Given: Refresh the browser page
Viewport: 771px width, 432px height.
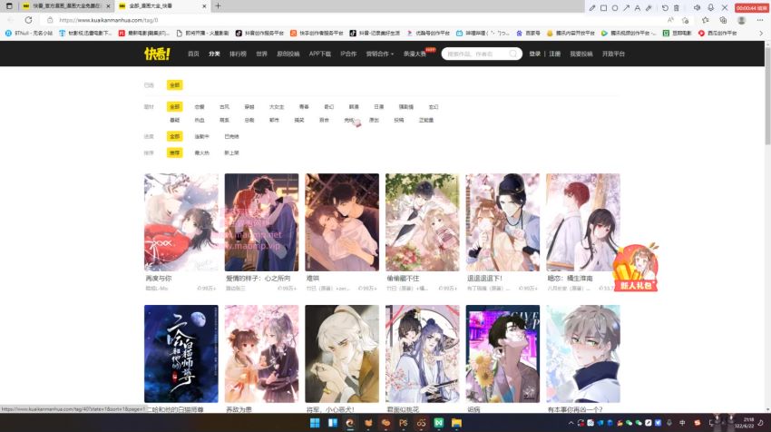Looking at the screenshot, I should [x=28, y=20].
